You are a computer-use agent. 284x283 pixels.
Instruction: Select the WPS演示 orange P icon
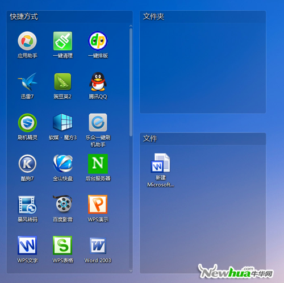98,205
